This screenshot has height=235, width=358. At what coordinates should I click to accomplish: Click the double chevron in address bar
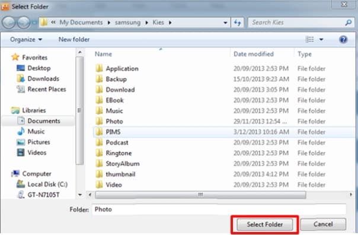tap(53, 23)
